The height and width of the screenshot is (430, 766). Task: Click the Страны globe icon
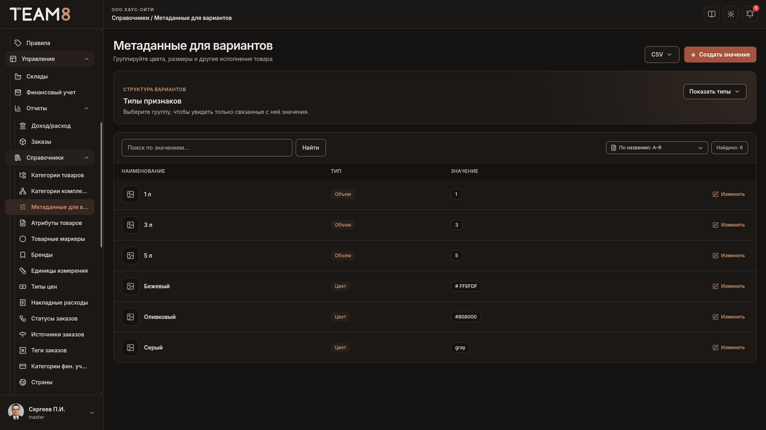[23, 382]
